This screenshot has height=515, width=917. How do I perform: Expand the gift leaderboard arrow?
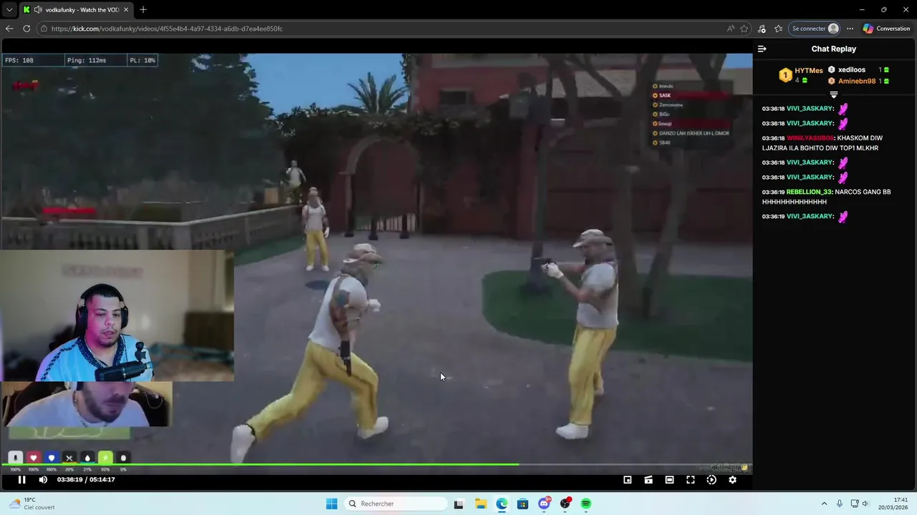pyautogui.click(x=833, y=94)
